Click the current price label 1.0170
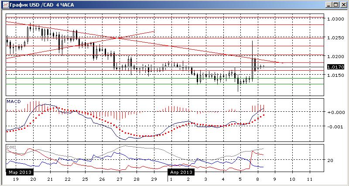This screenshot has width=349, height=186. pos(335,67)
